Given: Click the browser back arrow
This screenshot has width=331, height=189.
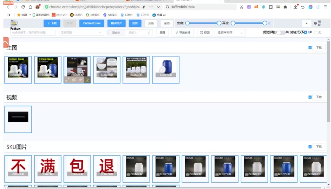Looking at the screenshot, I should [x=8, y=7].
